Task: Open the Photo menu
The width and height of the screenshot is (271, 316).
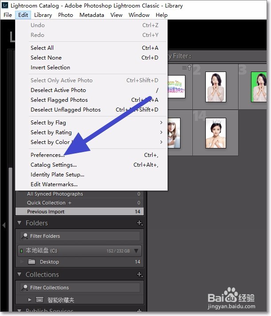Action: 65,15
